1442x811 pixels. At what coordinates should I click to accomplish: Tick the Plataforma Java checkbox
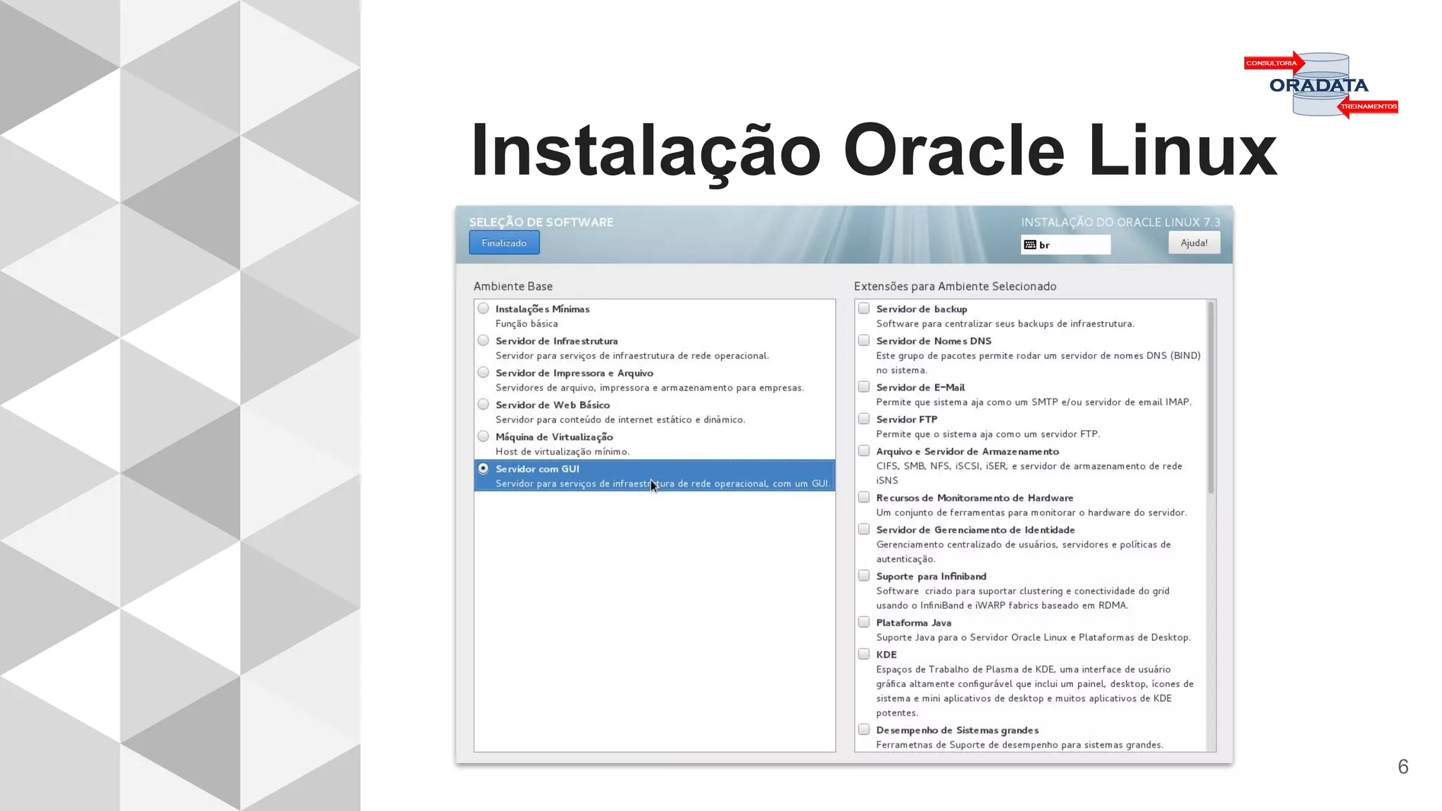click(x=864, y=622)
